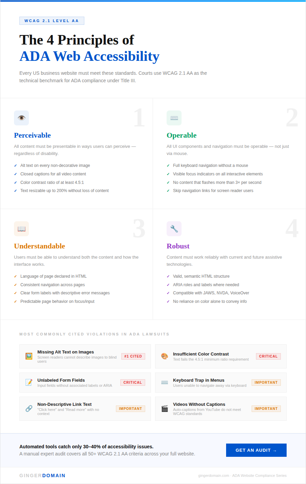The height and width of the screenshot is (484, 306).
Task: Click the eye icon above Perceivable
Action: click(21, 118)
